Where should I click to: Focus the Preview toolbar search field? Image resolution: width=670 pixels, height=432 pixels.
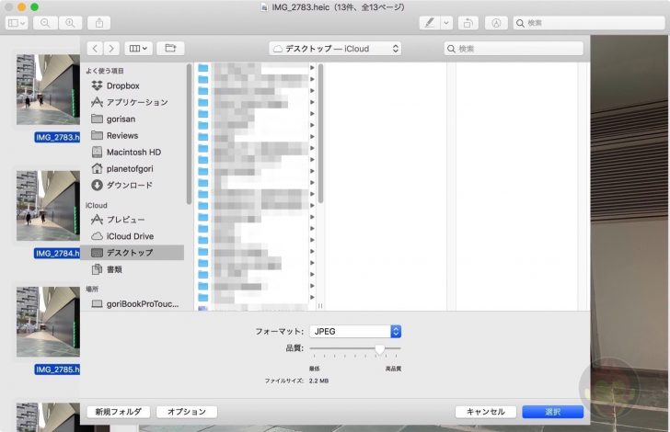pos(589,23)
